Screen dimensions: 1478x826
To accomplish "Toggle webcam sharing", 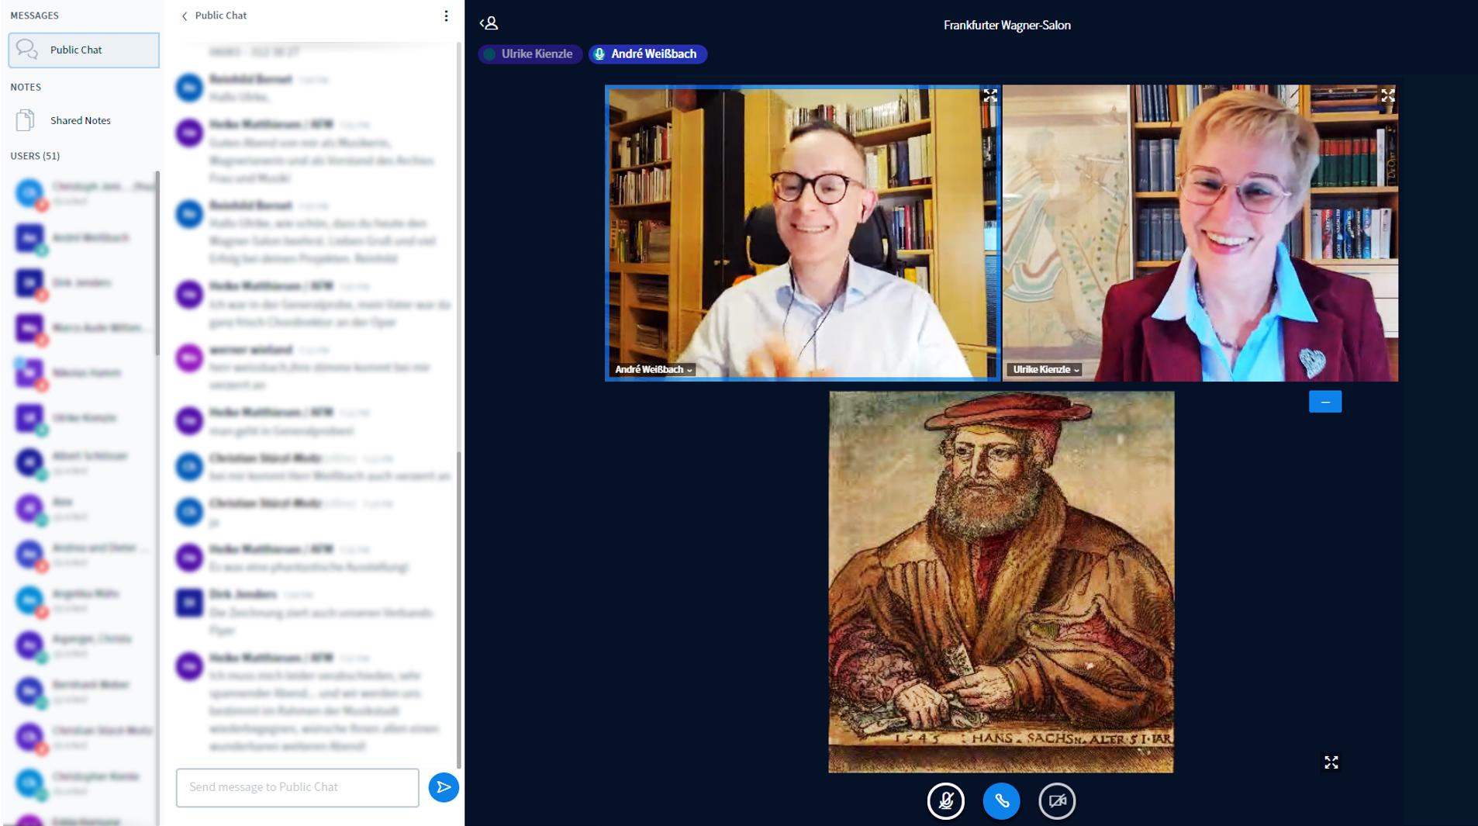I will [1057, 801].
